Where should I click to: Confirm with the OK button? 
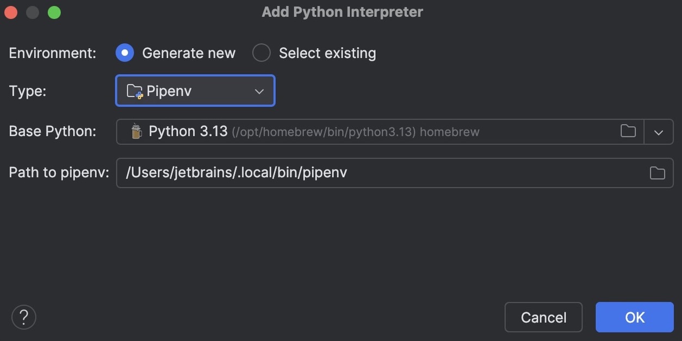[x=634, y=317]
